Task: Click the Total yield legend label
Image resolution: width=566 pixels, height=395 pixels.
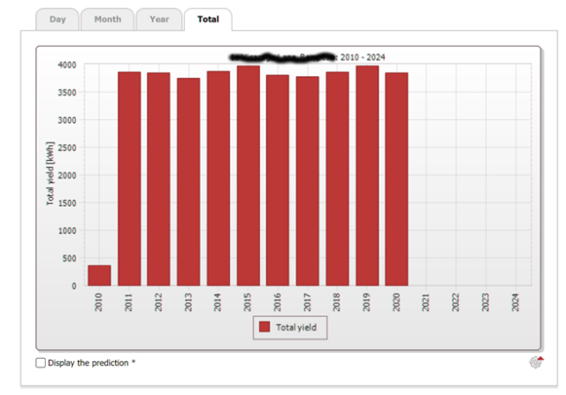Action: [298, 328]
